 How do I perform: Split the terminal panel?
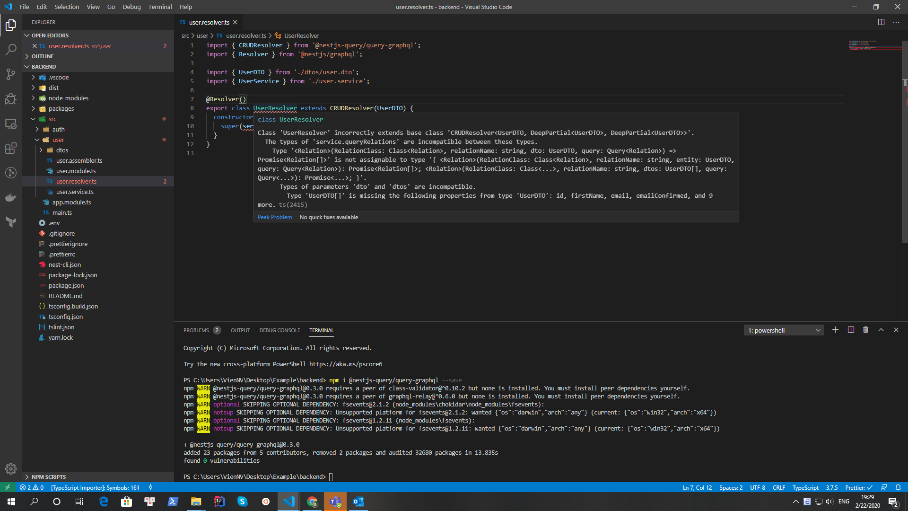[x=851, y=330]
